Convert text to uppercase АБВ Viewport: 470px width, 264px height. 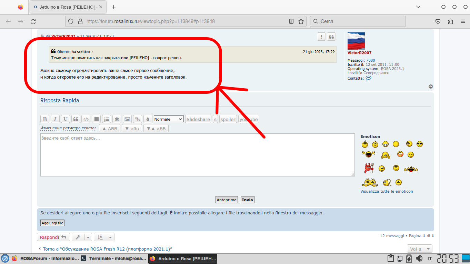(110, 129)
